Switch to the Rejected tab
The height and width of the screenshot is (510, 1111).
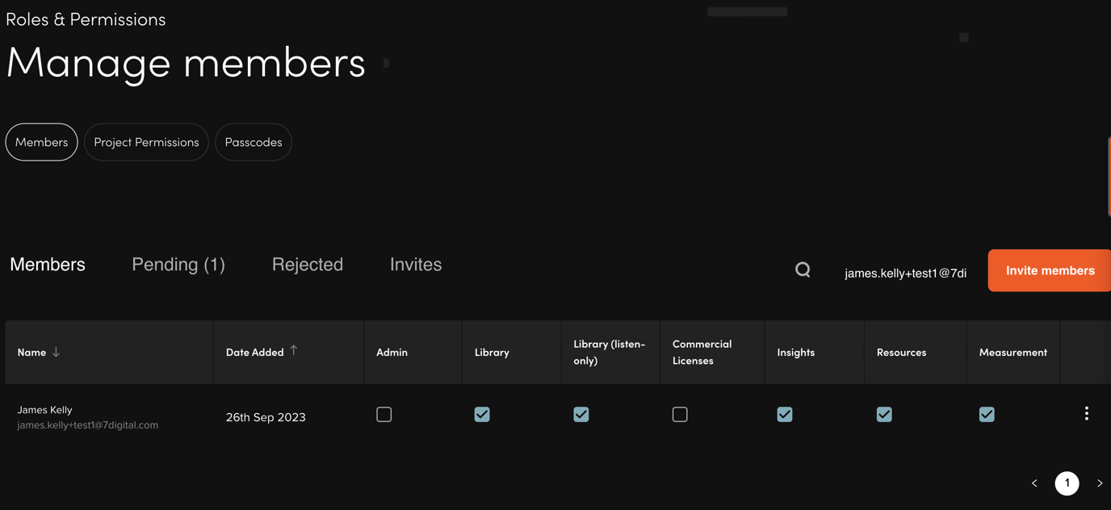click(308, 265)
